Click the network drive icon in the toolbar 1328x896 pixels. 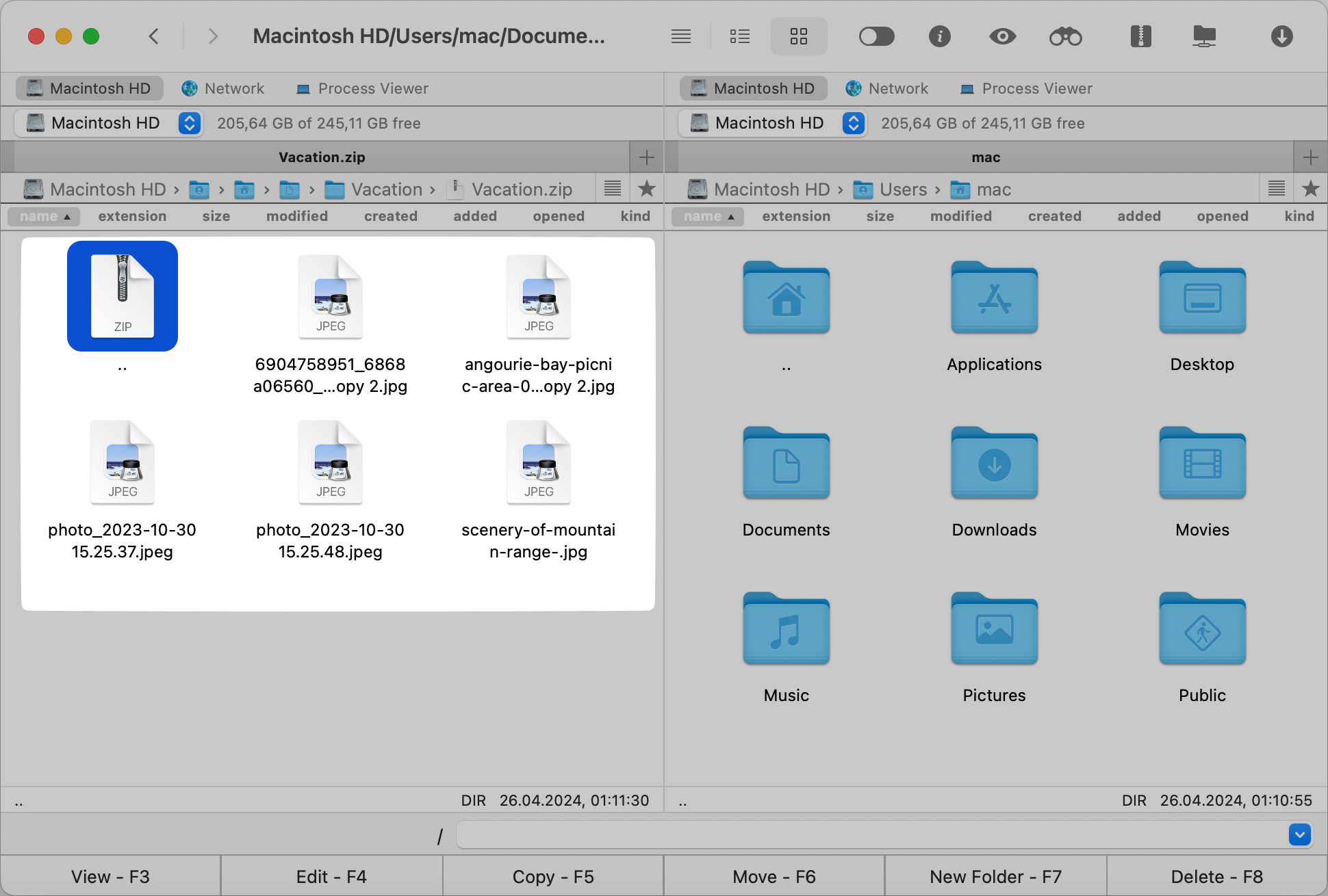click(x=1204, y=36)
